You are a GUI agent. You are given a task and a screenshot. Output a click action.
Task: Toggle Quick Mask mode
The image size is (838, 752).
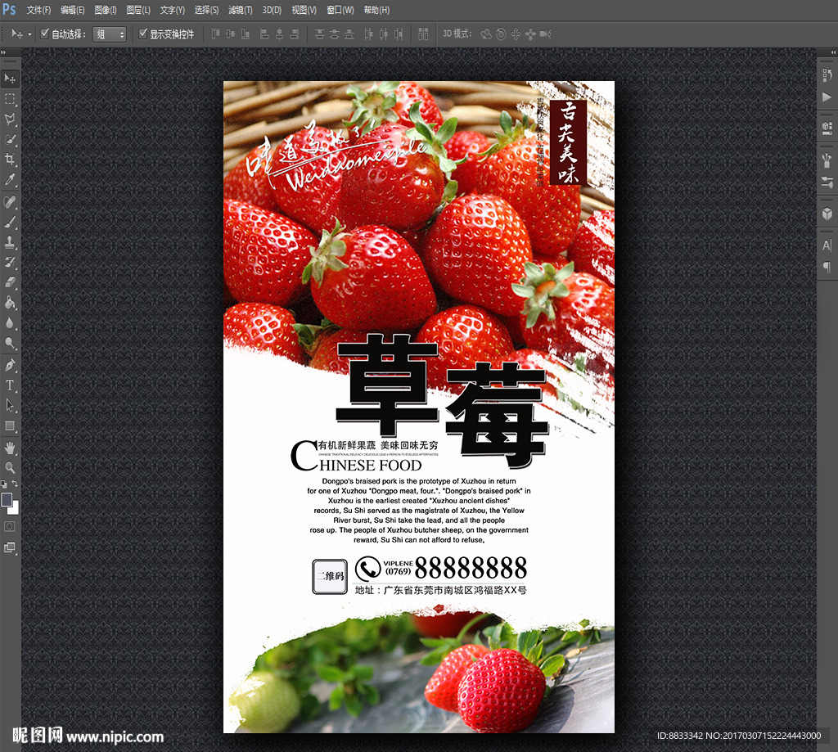click(x=10, y=527)
